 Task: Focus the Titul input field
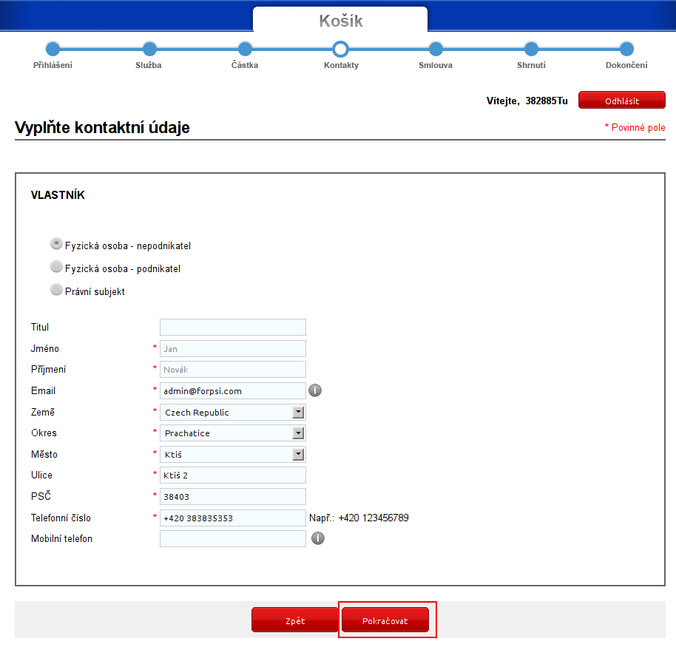tap(232, 328)
